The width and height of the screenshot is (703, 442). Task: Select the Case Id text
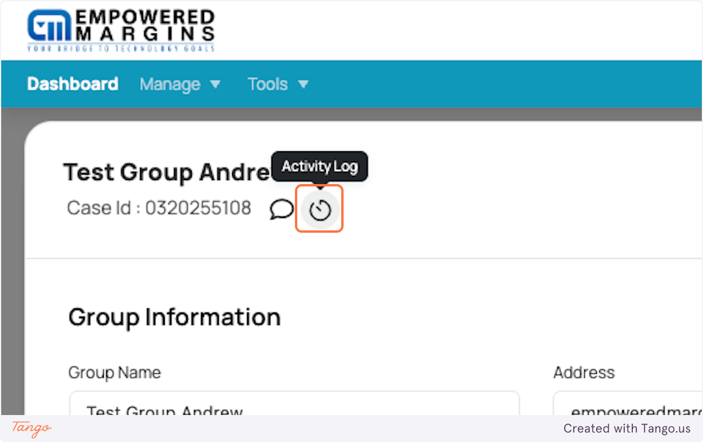158,208
